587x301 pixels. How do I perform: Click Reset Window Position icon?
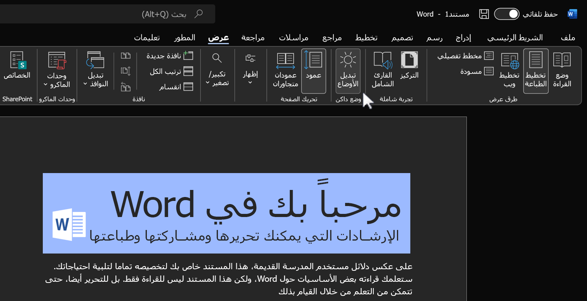(126, 87)
